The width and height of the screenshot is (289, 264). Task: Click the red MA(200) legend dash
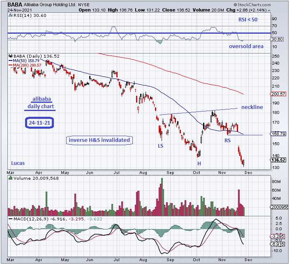pyautogui.click(x=11, y=65)
